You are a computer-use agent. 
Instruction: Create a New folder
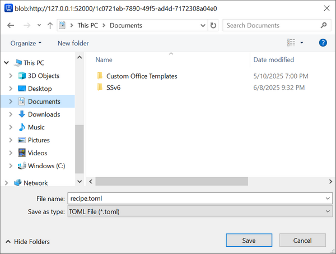[73, 43]
